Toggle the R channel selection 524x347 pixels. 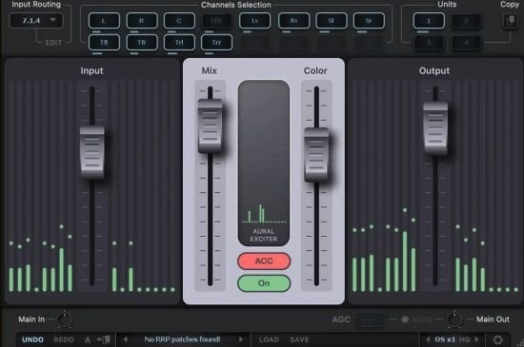pos(142,21)
